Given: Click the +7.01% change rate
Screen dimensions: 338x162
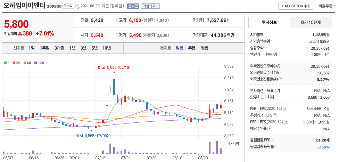Looking at the screenshot, I should click(45, 34).
